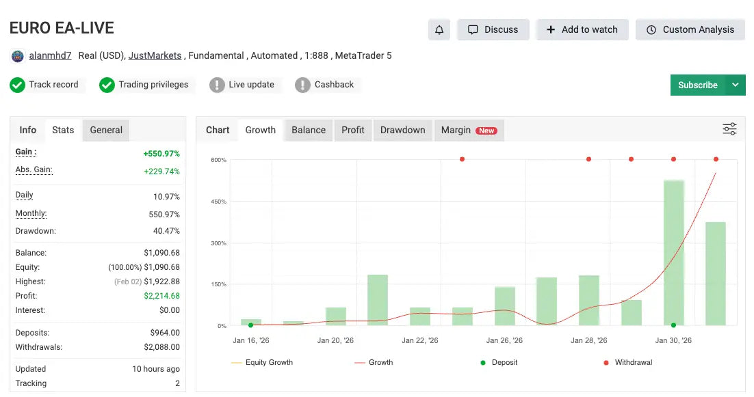Click the Track record green checkmark icon
The height and width of the screenshot is (397, 754).
click(x=17, y=85)
